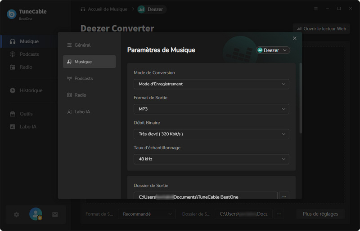Open the user profile avatar icon

tap(36, 214)
